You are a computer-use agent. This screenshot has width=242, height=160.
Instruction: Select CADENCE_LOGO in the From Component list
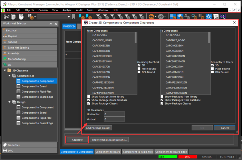point(102,40)
